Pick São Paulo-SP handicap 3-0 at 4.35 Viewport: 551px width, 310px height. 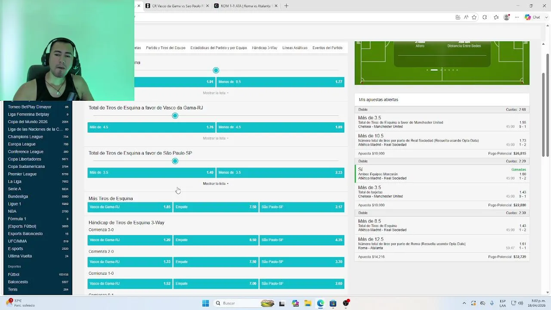(302, 240)
